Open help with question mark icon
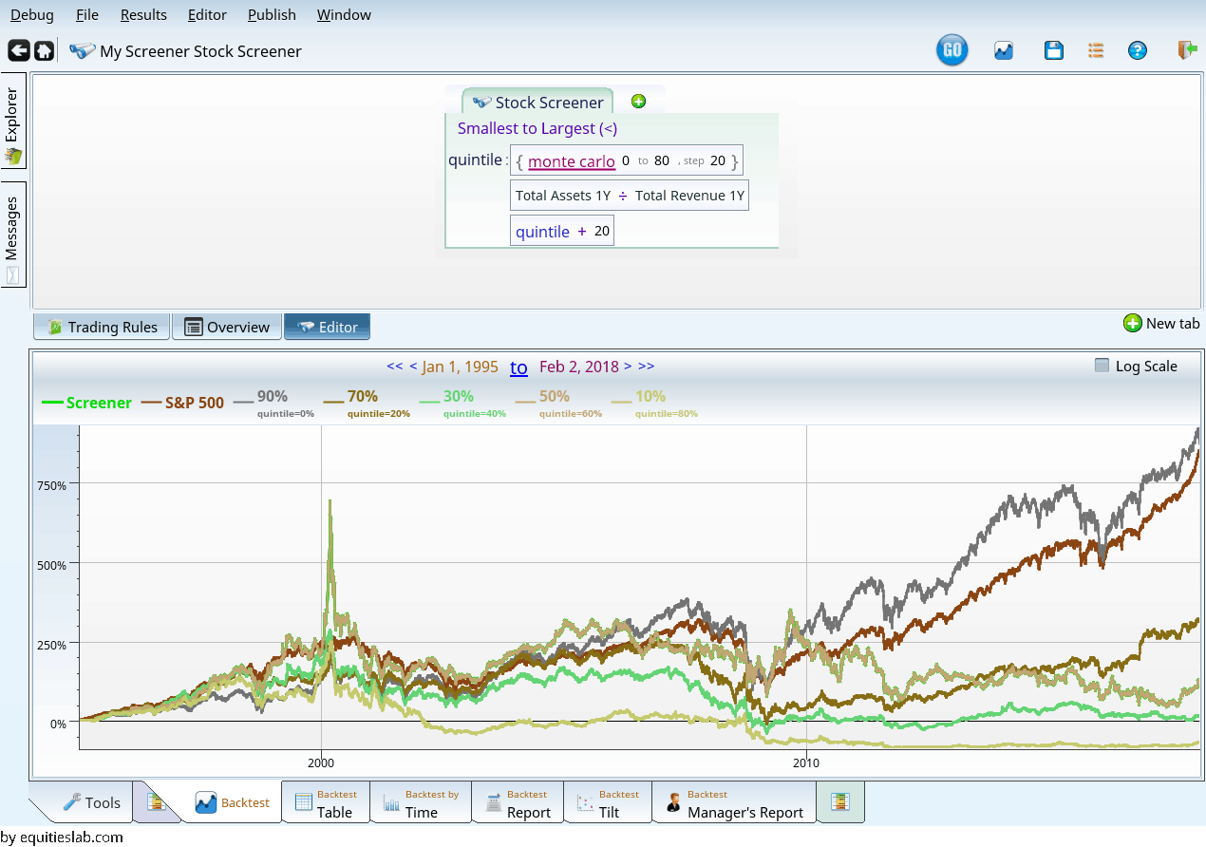Image resolution: width=1206 pixels, height=847 pixels. [x=1137, y=51]
